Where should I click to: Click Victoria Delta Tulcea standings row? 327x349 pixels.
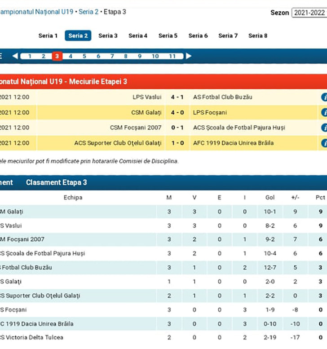[x=163, y=338]
